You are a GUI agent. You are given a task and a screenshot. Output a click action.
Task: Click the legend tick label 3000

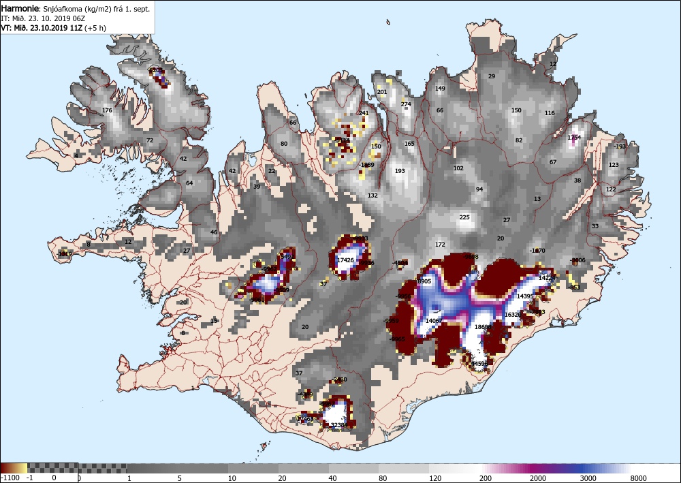pyautogui.click(x=588, y=478)
